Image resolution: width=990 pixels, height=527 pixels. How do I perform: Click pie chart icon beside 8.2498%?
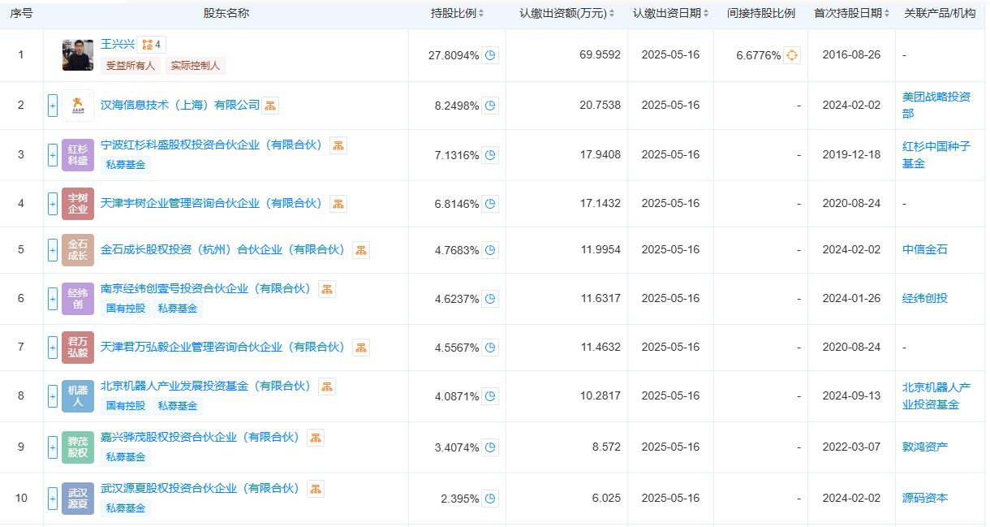click(x=490, y=106)
